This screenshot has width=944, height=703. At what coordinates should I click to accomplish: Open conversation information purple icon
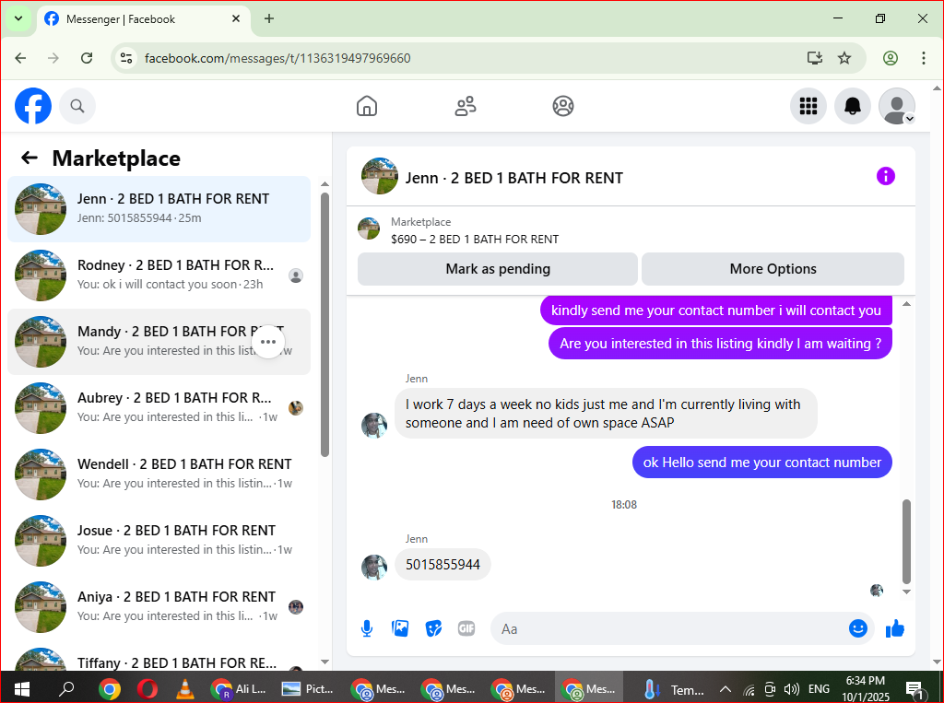885,176
